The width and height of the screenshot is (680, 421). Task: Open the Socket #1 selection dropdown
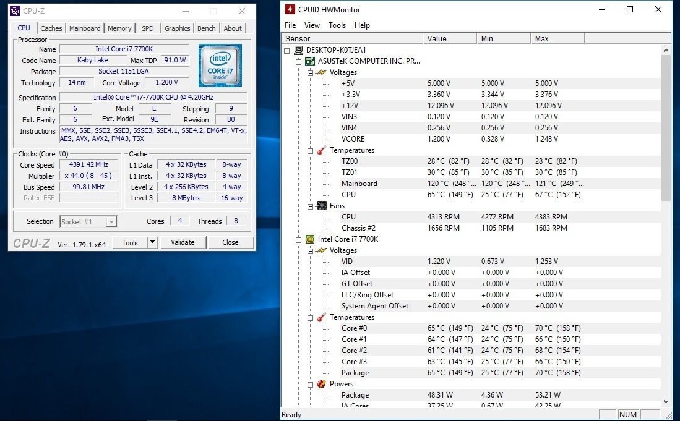[x=111, y=222]
